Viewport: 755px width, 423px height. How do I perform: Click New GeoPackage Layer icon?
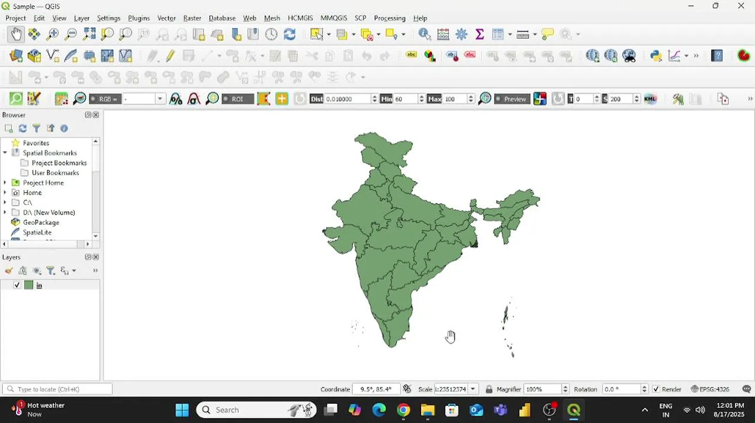(34, 56)
